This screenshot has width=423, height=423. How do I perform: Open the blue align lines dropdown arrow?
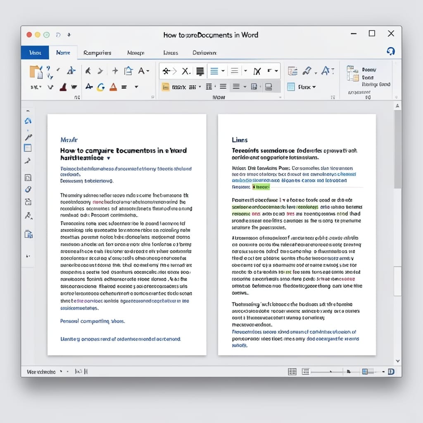(x=223, y=71)
